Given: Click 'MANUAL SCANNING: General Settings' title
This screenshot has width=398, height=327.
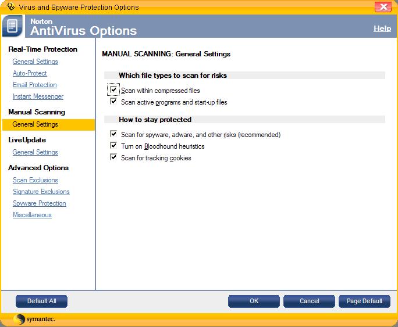Looking at the screenshot, I should [166, 54].
